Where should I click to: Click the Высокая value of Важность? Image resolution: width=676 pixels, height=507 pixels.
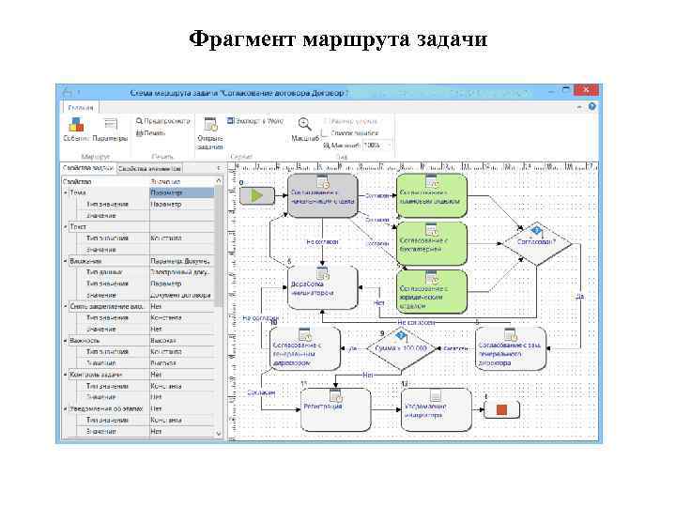tap(181, 341)
